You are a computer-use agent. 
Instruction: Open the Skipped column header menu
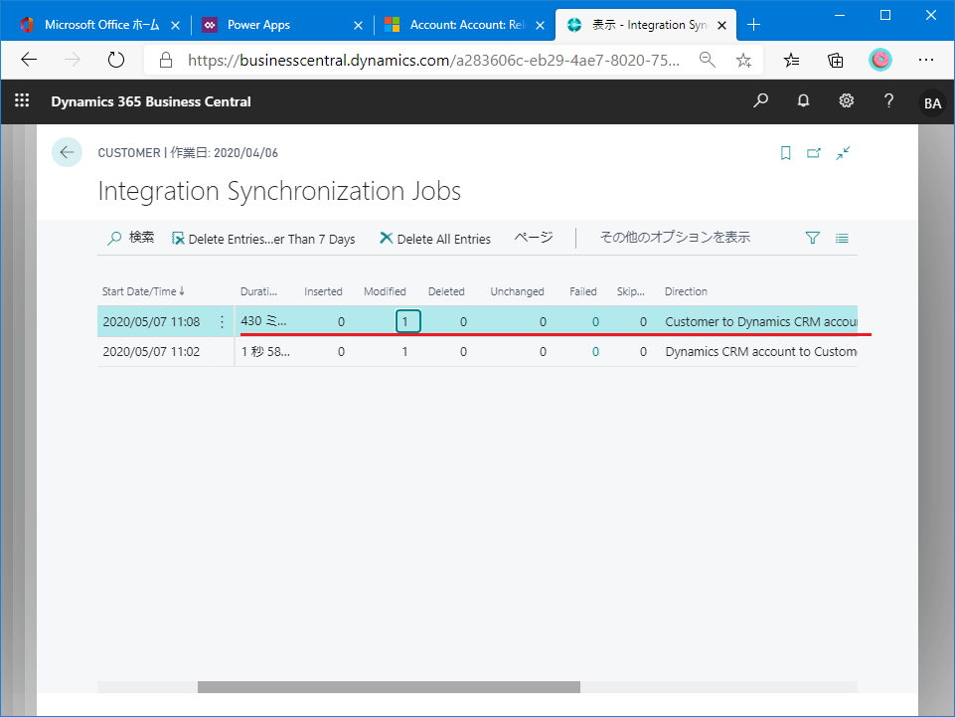point(630,291)
